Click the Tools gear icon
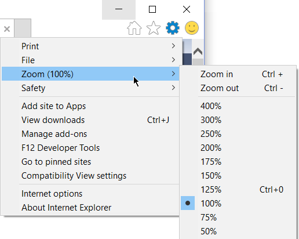This screenshot has height=239, width=299. coord(173,28)
